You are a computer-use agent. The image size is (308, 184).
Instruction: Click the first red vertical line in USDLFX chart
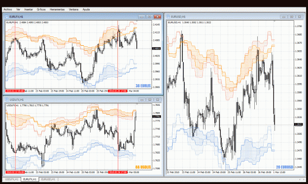click(15, 137)
